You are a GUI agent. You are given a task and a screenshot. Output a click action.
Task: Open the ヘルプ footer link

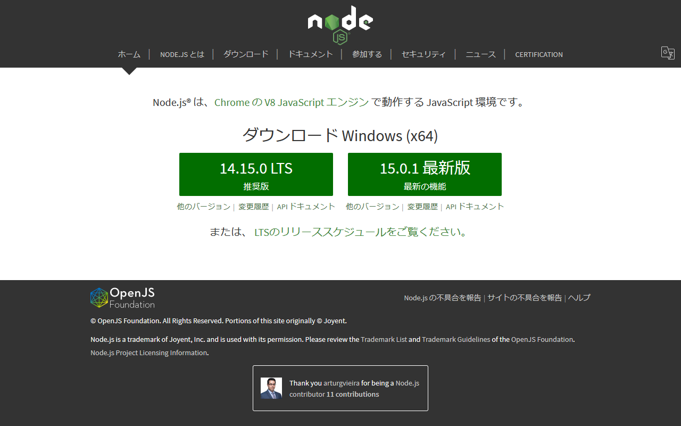(579, 298)
